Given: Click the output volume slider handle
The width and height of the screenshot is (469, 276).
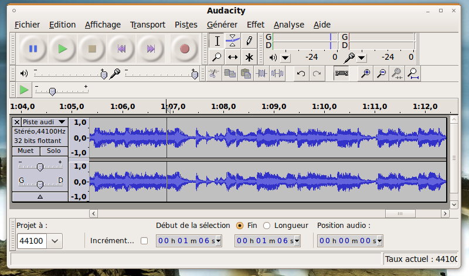Looking at the screenshot, I should tap(104, 74).
